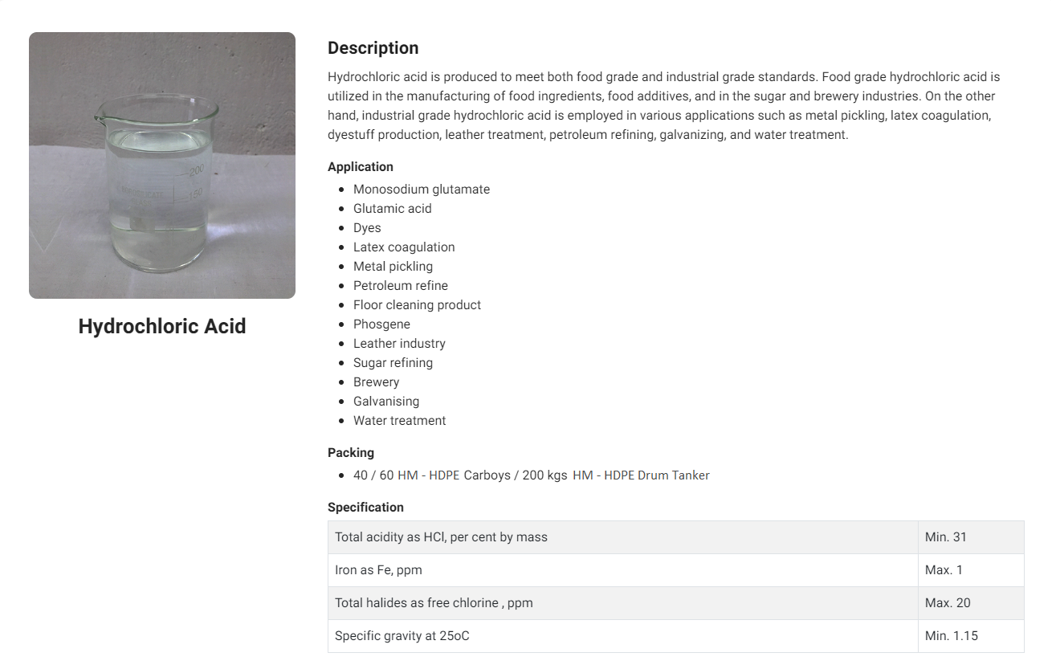Click Sugar refining list item
Image resolution: width=1056 pixels, height=665 pixels.
(x=393, y=363)
